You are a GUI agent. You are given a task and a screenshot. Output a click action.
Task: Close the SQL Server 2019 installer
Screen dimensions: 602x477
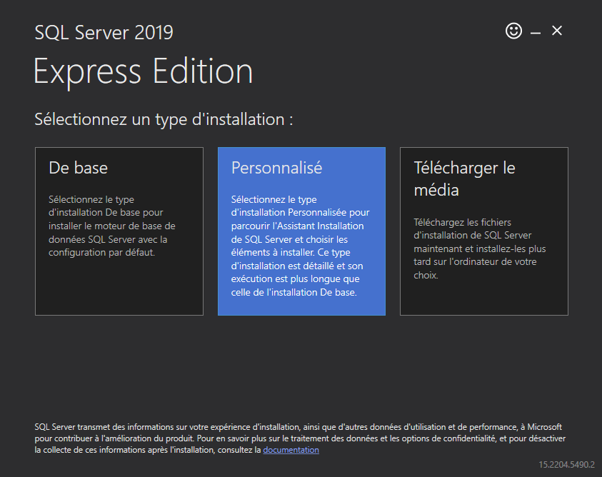(557, 31)
